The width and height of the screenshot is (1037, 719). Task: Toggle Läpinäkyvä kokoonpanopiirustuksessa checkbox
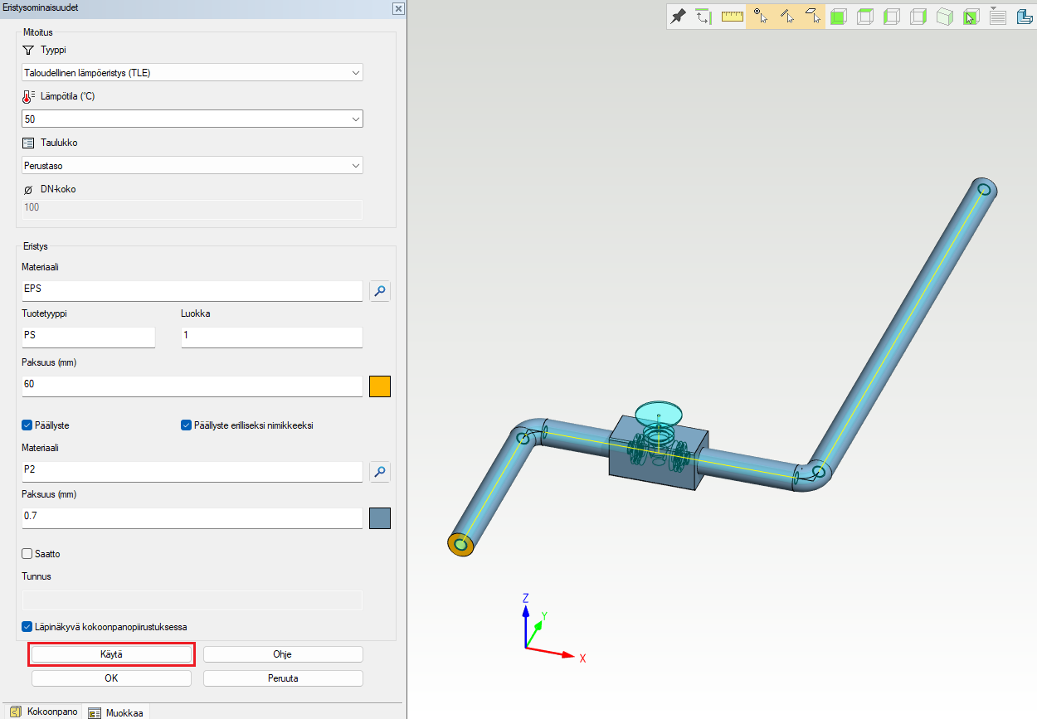[x=27, y=627]
